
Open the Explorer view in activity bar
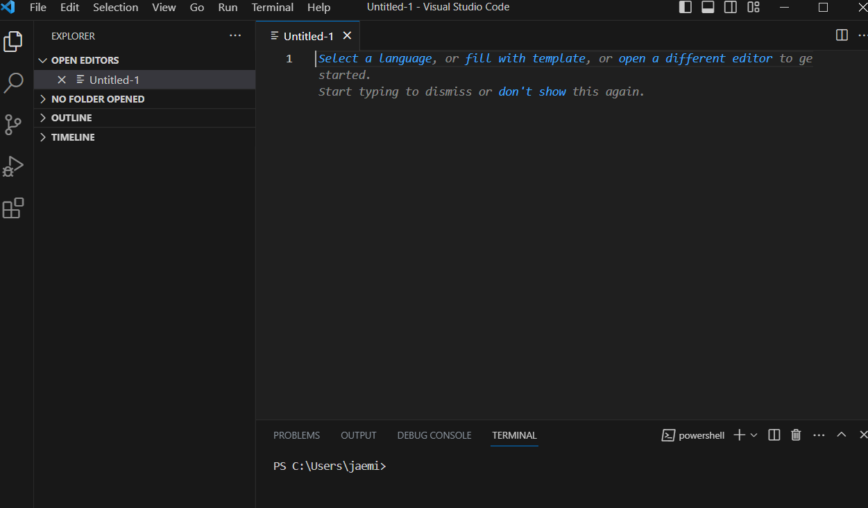(x=13, y=42)
